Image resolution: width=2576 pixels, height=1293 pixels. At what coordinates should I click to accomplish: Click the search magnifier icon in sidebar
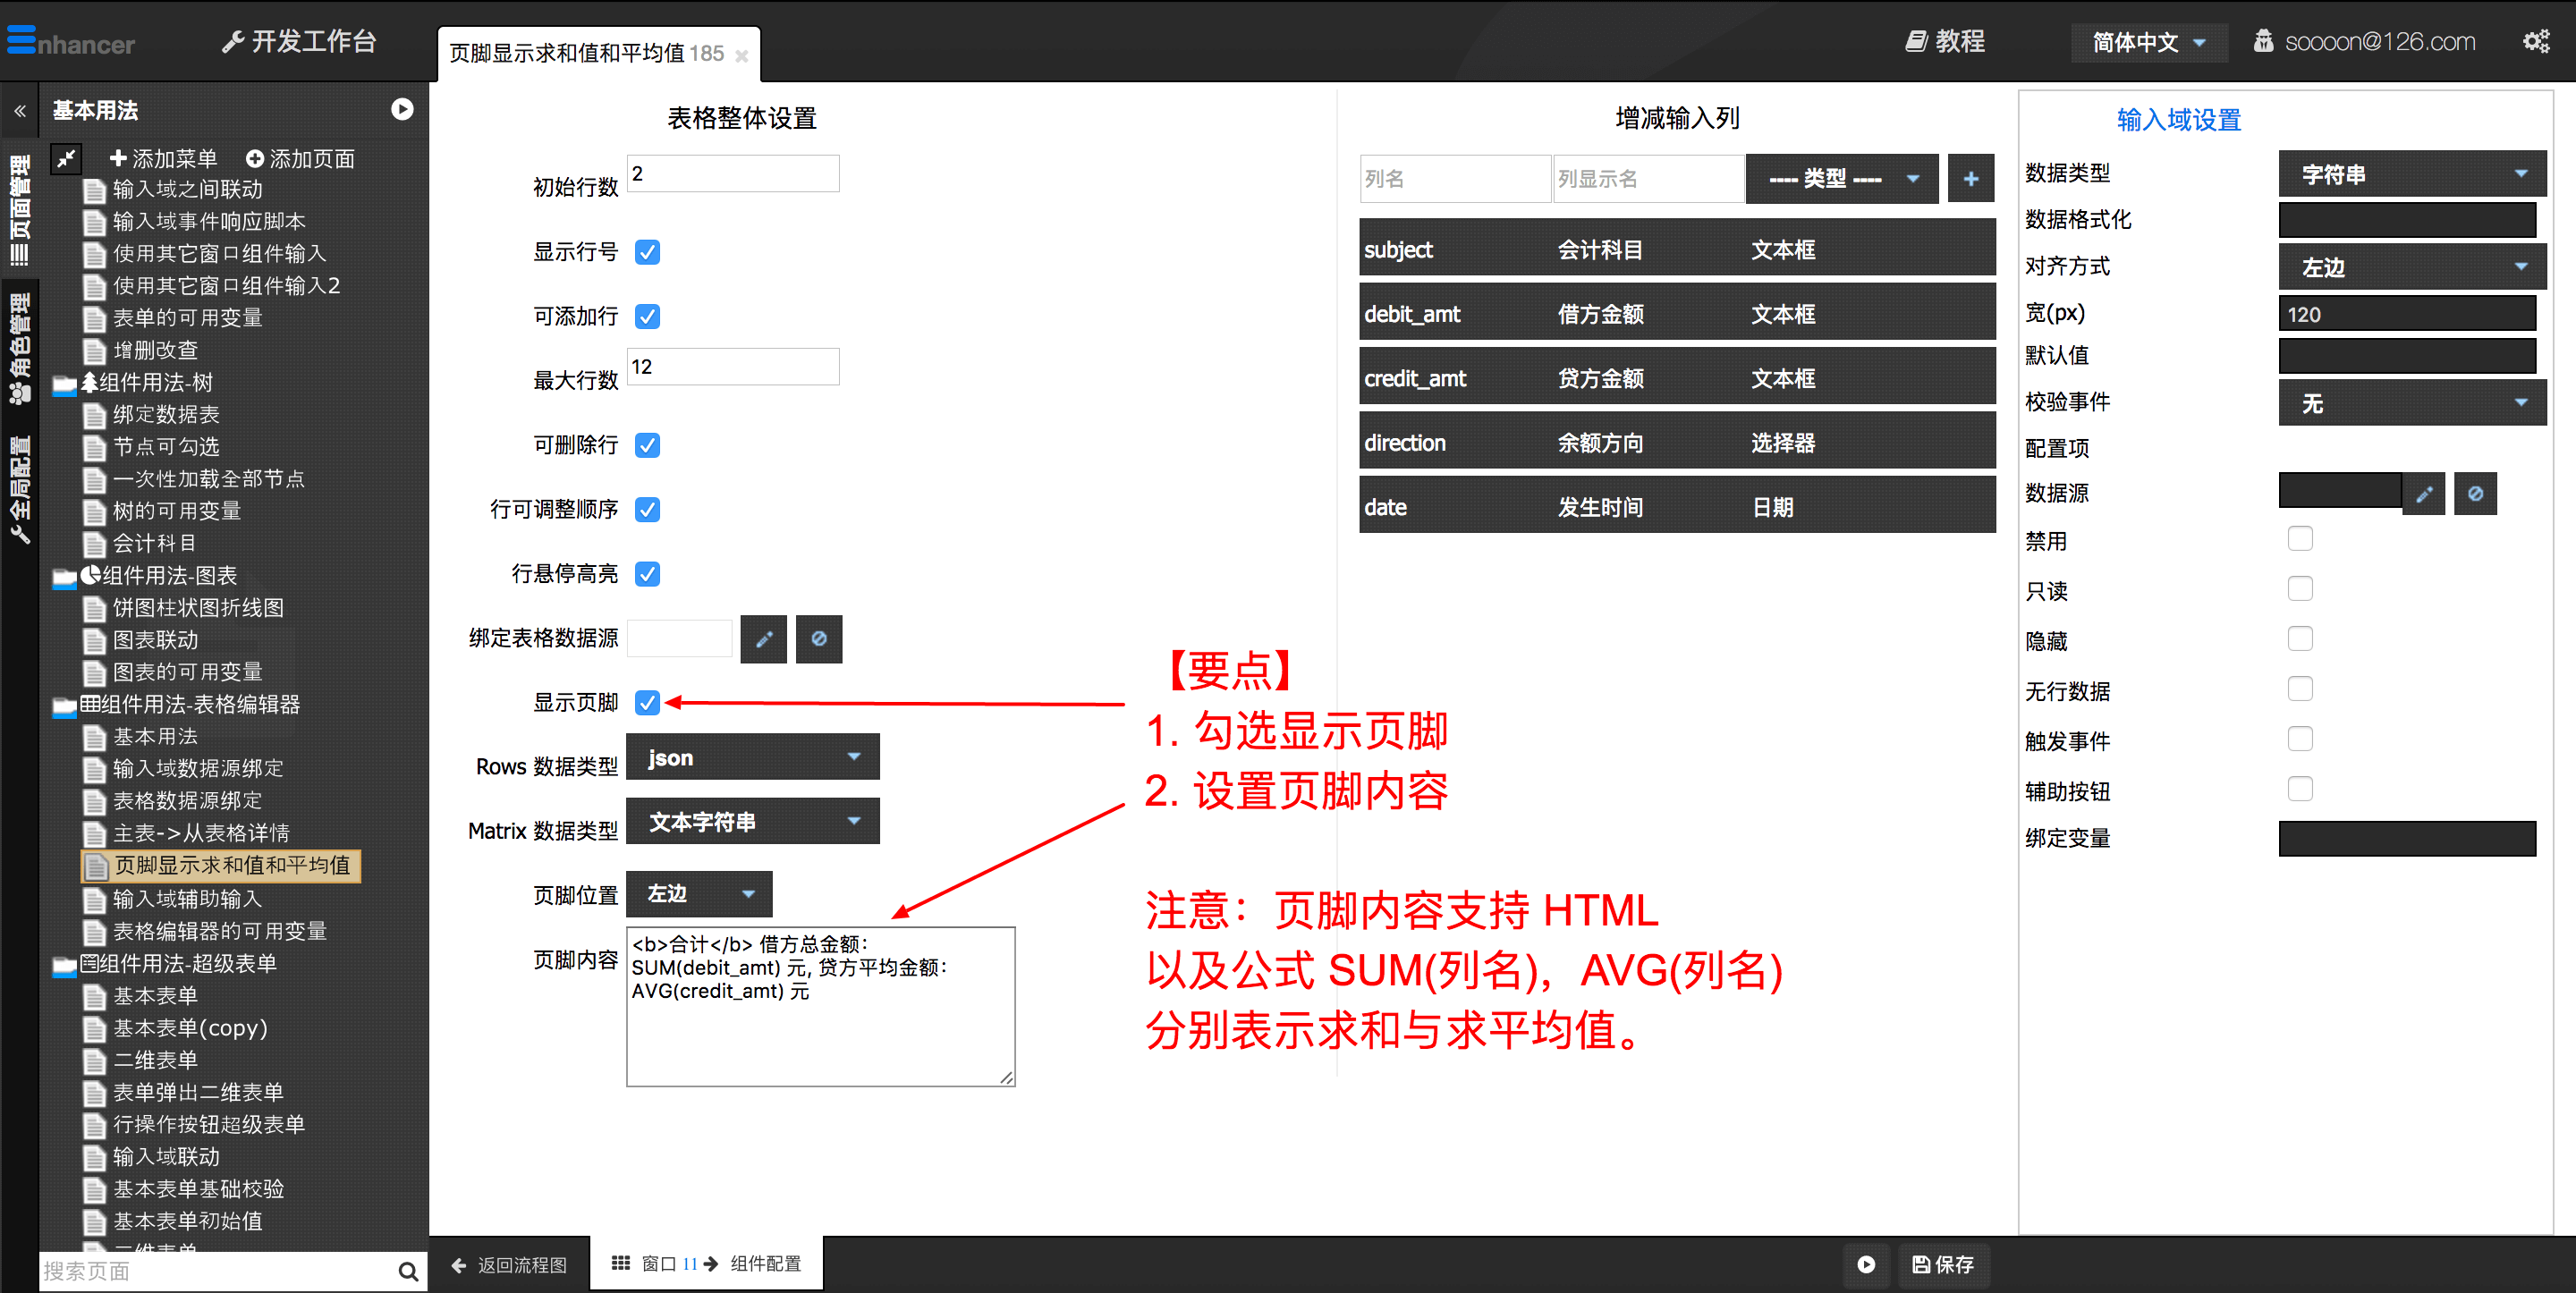point(407,1271)
